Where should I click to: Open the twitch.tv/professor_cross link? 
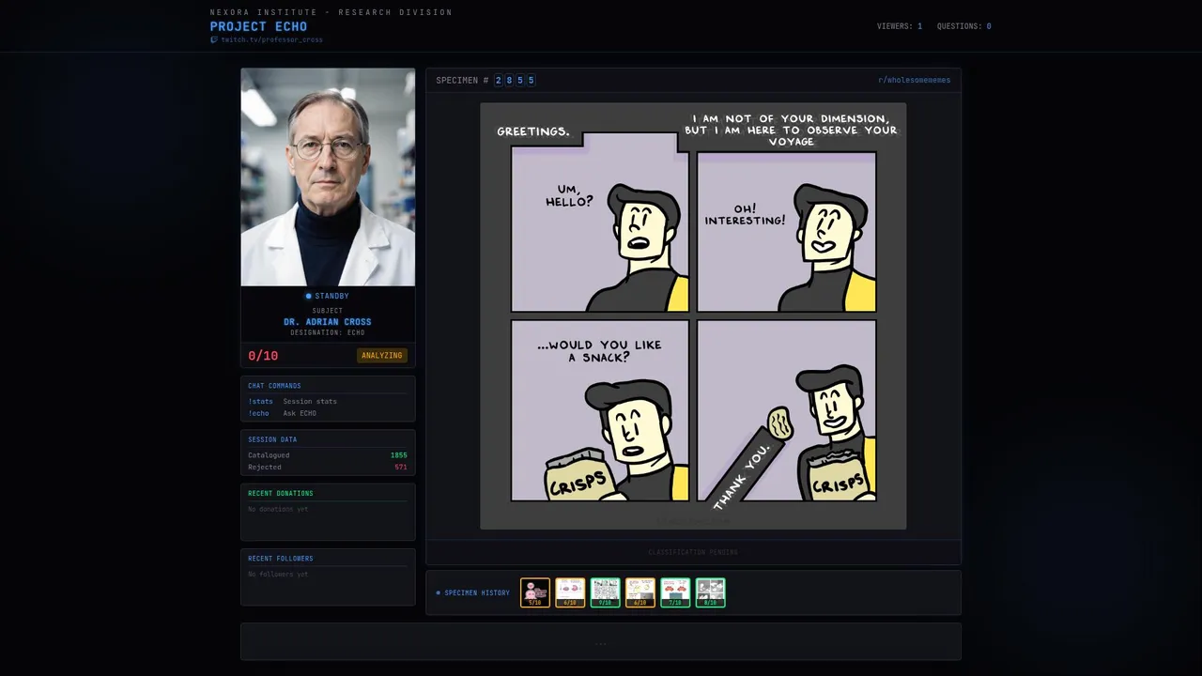pyautogui.click(x=271, y=40)
